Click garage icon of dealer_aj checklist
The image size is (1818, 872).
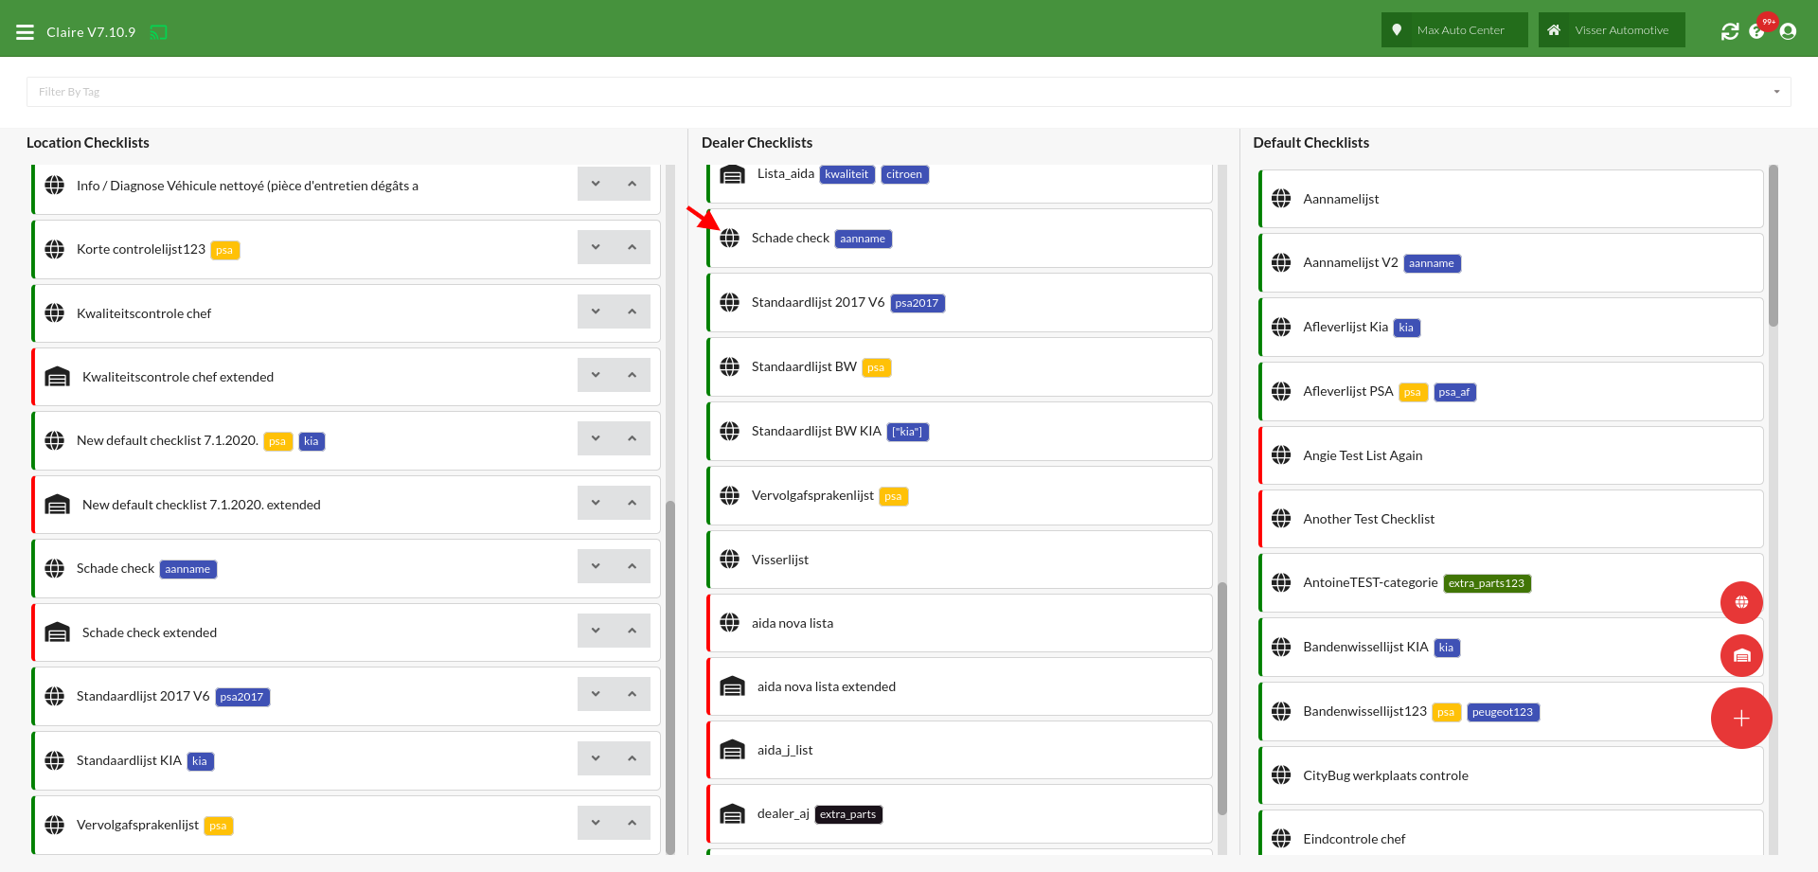[732, 814]
